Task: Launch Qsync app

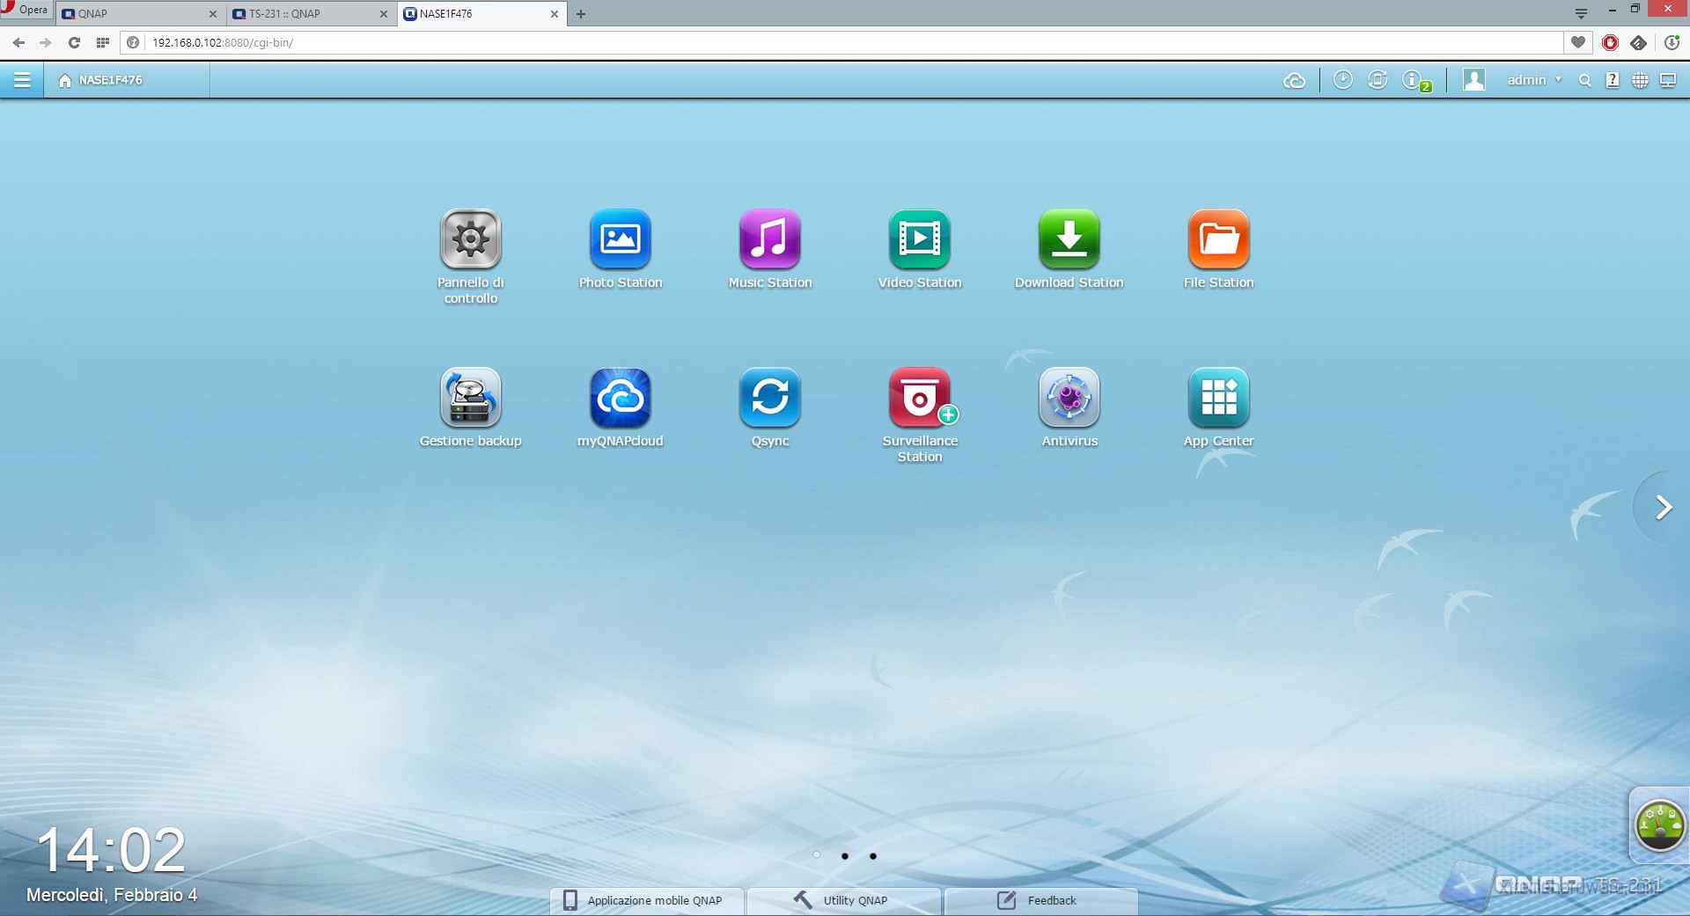Action: [769, 398]
